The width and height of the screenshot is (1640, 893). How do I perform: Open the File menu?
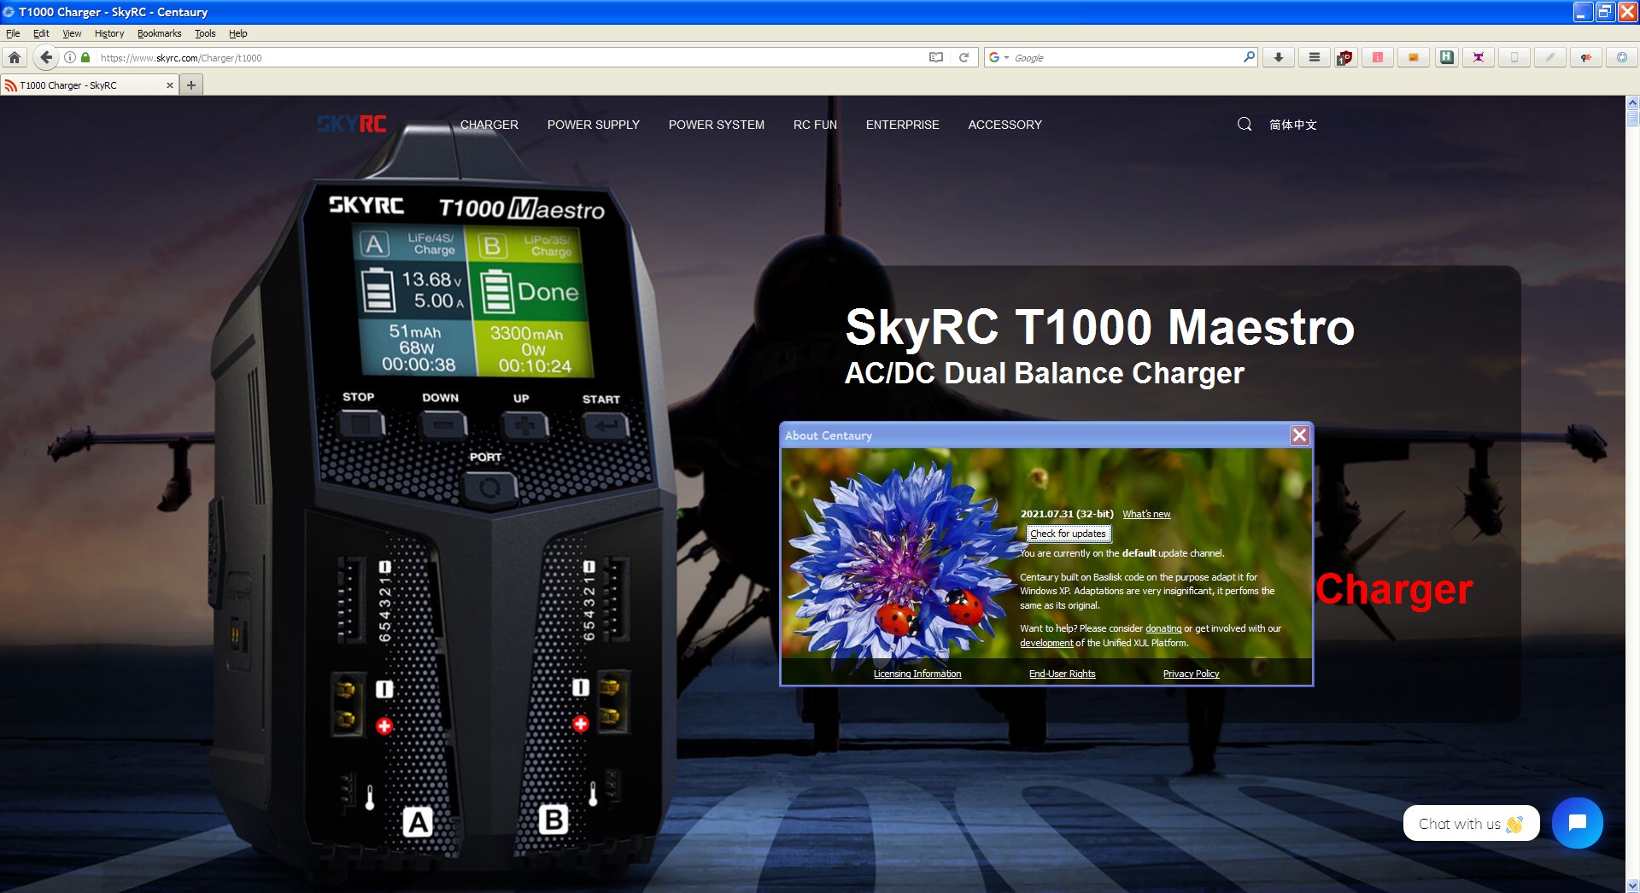tap(13, 33)
